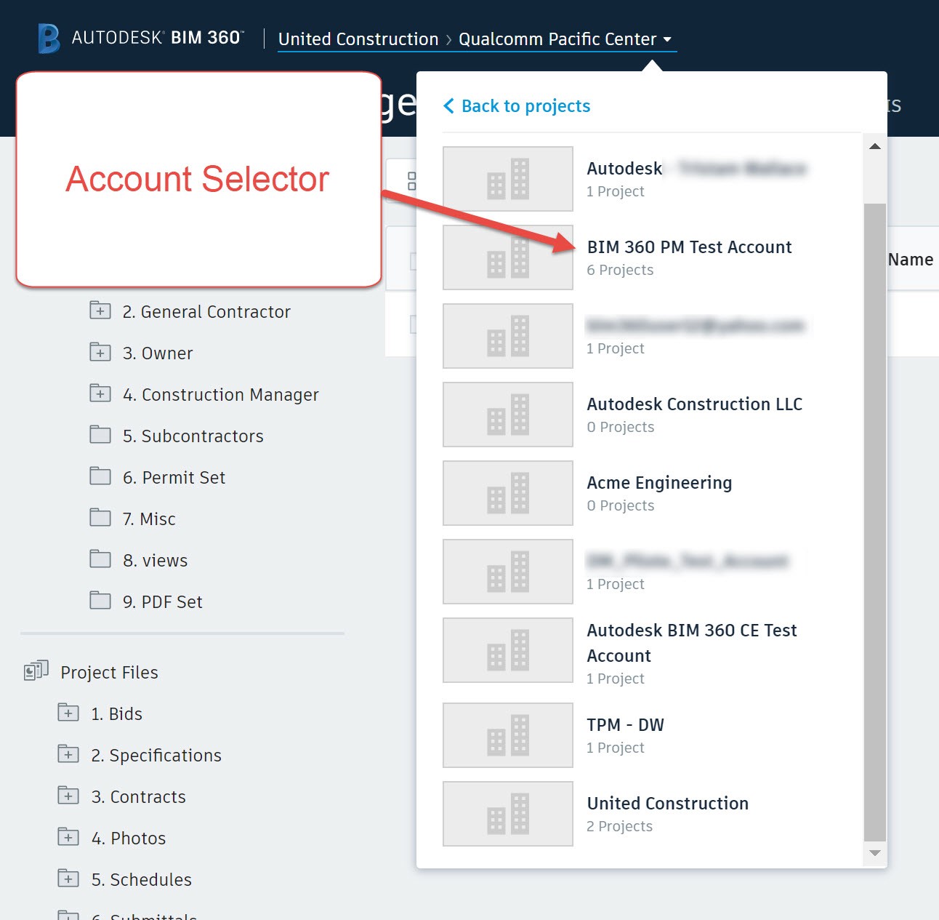Click the 6. Permit Set folder icon
This screenshot has width=939, height=920.
[x=100, y=476]
